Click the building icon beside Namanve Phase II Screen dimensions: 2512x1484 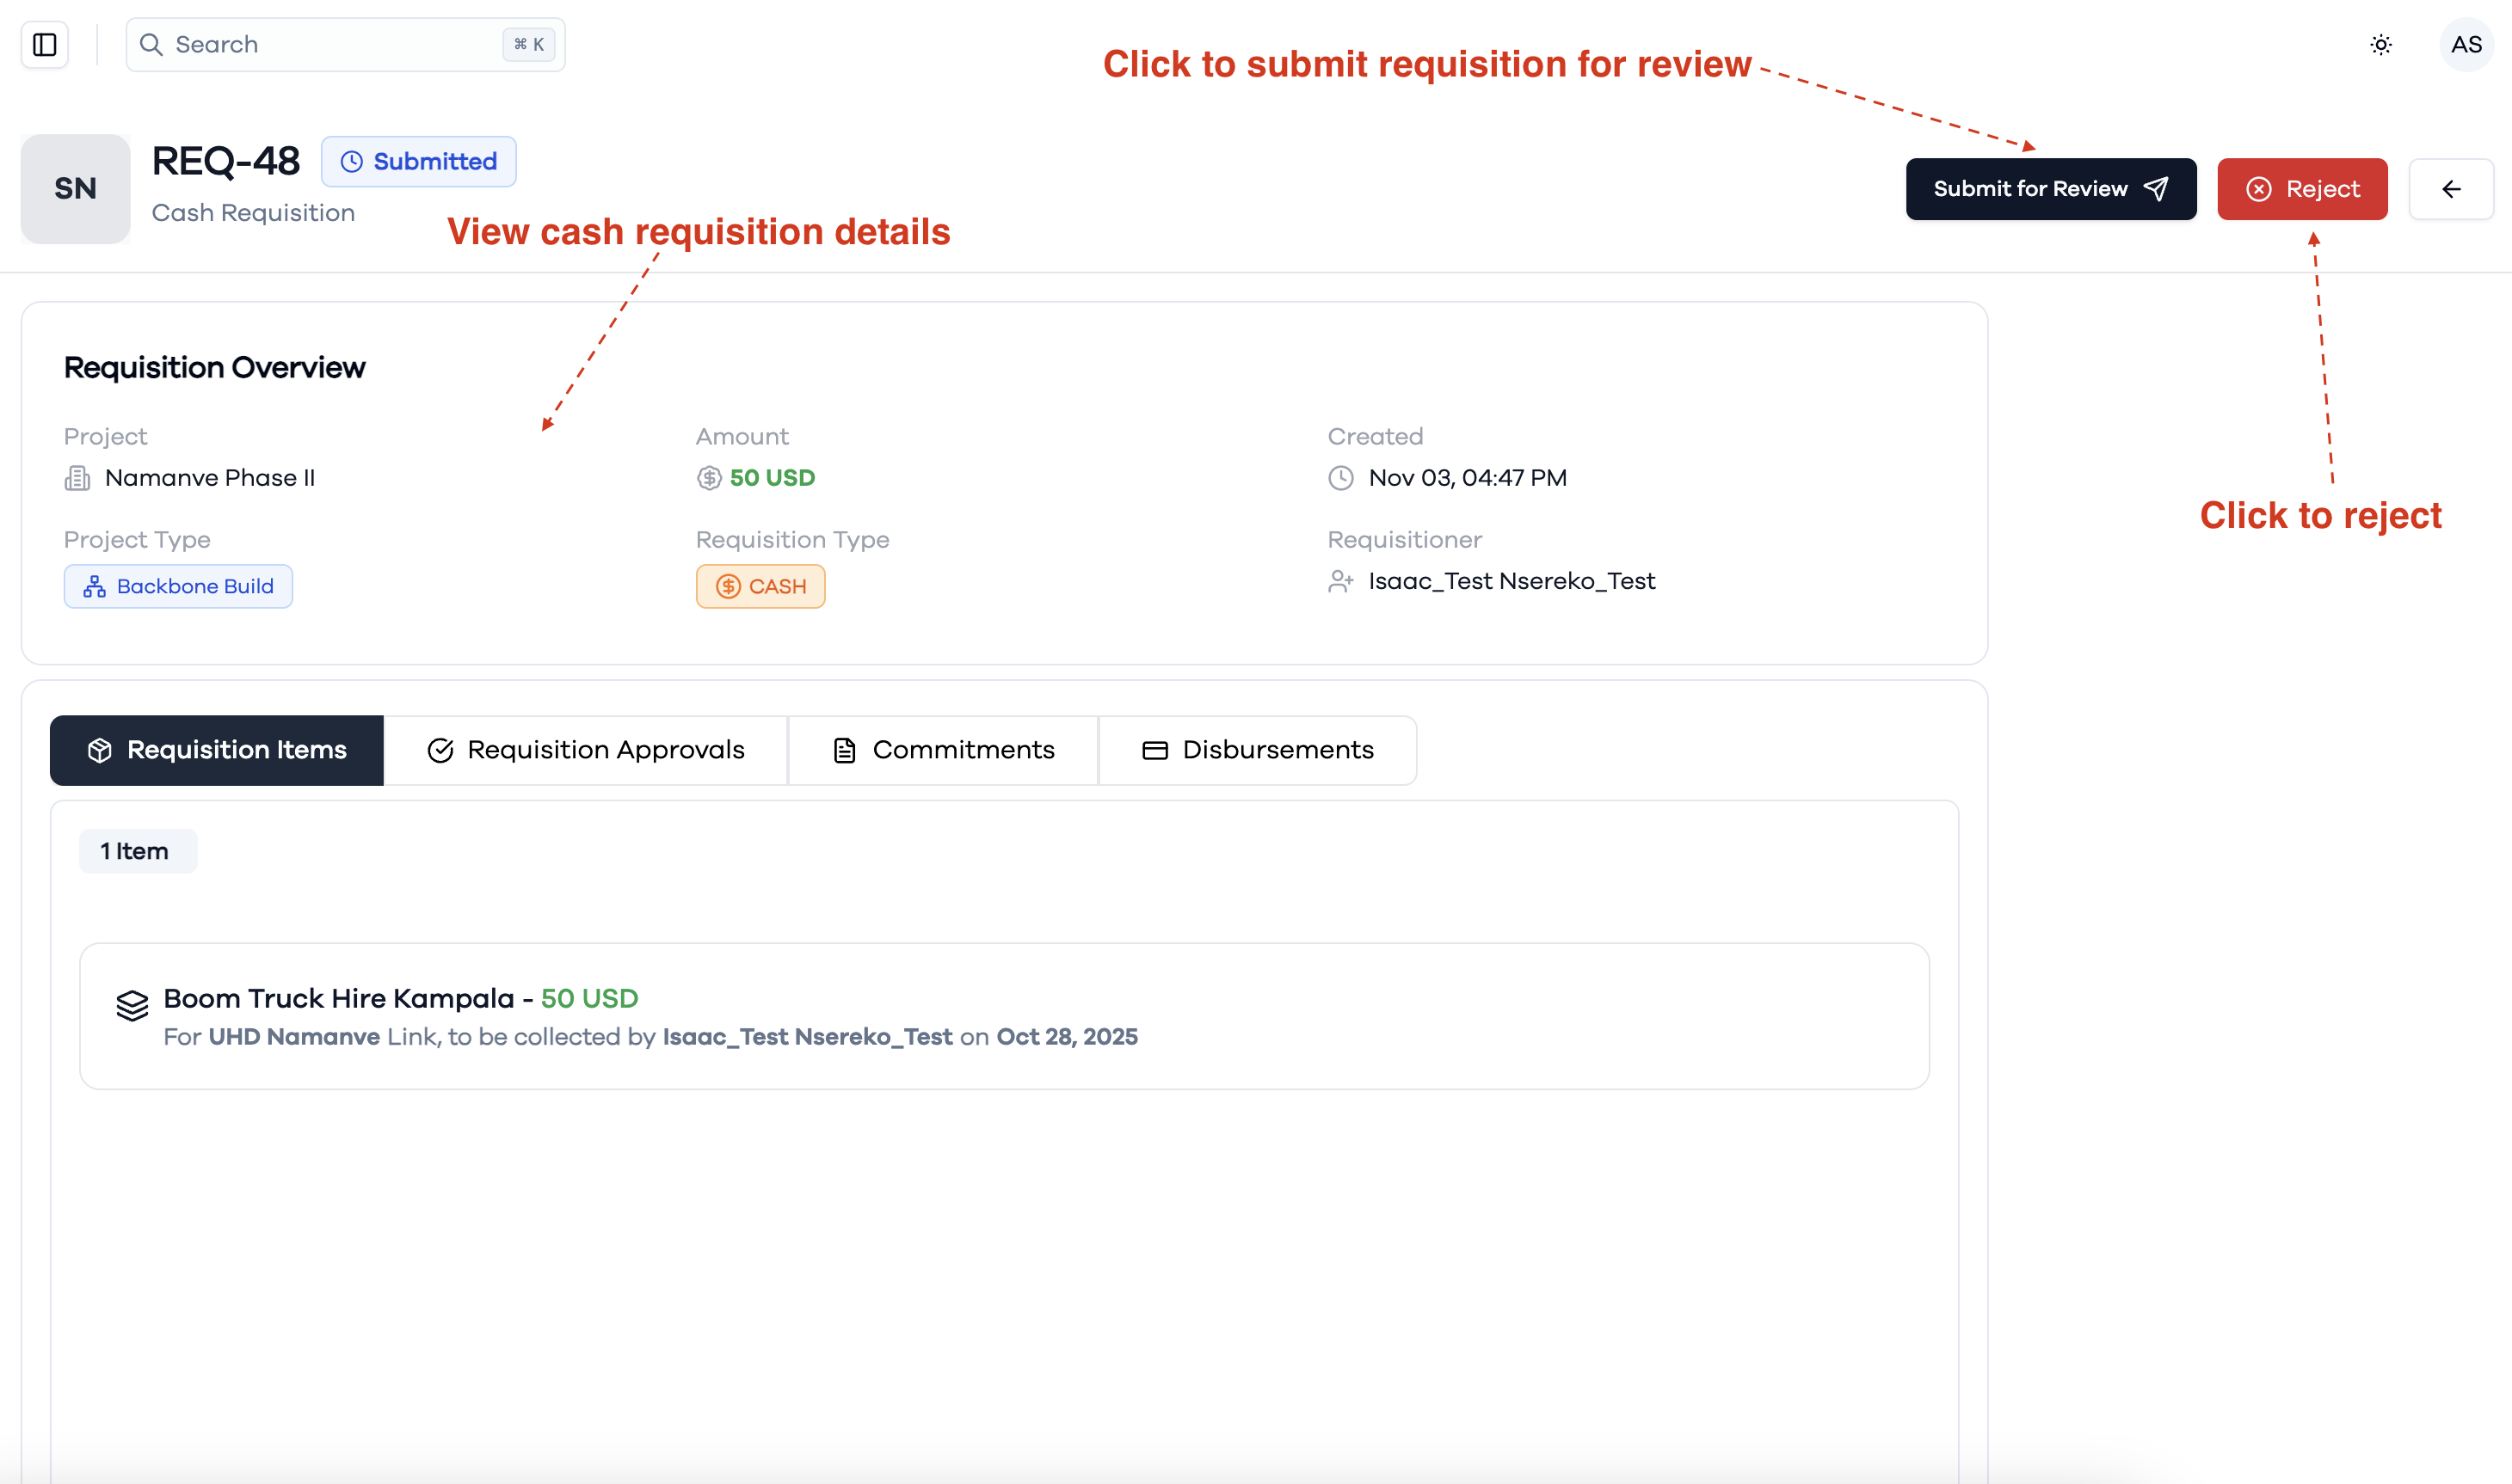(78, 478)
